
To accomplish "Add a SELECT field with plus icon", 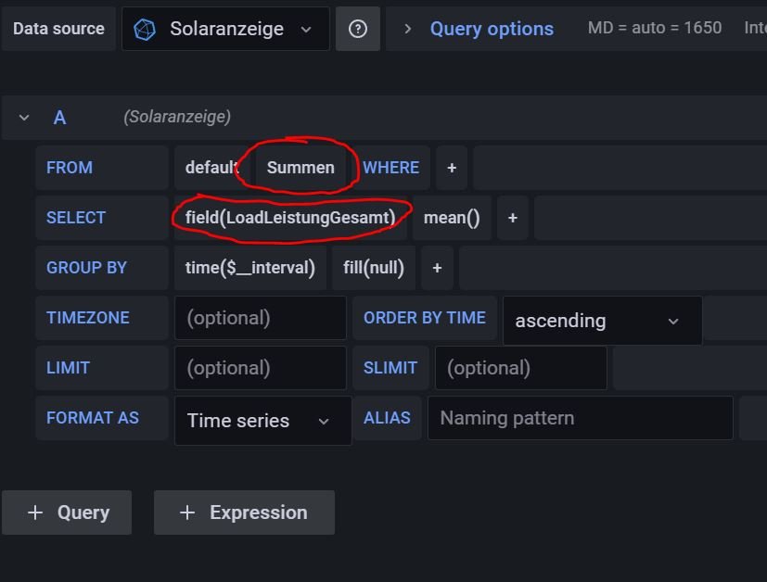I will pyautogui.click(x=512, y=218).
